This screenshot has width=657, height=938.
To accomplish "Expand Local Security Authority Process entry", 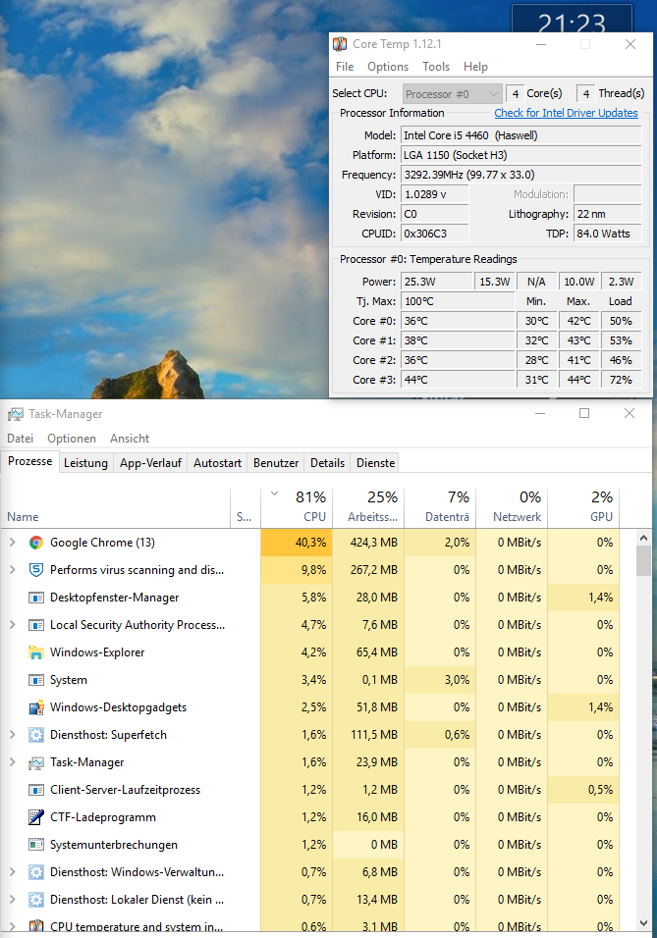I will [x=12, y=625].
